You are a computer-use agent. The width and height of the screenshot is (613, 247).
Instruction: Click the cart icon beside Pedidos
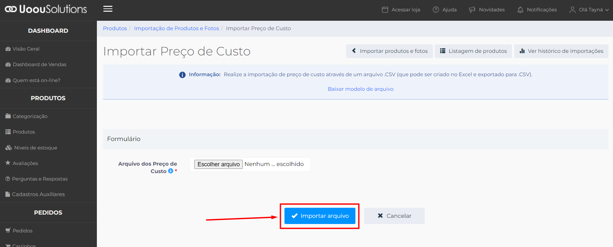click(x=8, y=230)
